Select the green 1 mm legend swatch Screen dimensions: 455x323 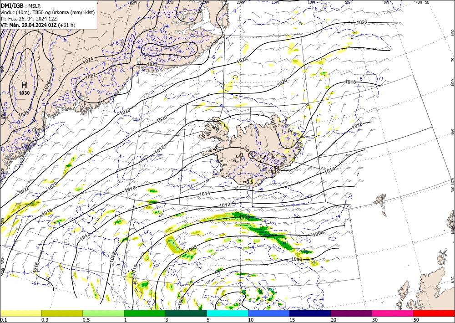145,313
